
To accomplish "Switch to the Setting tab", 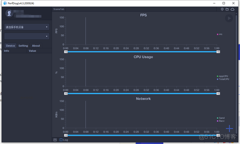I will pos(23,46).
